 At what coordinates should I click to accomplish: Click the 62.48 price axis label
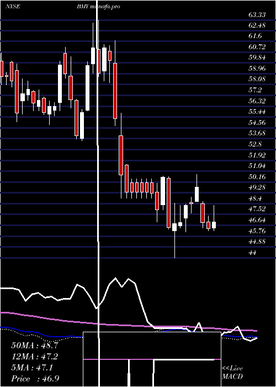(x=257, y=25)
